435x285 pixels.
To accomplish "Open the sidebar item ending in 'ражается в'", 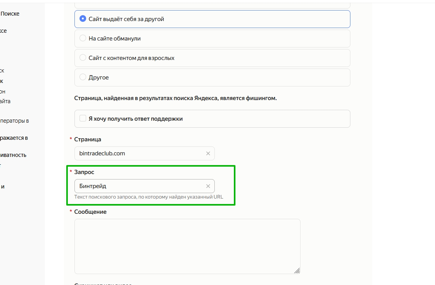I will [14, 138].
